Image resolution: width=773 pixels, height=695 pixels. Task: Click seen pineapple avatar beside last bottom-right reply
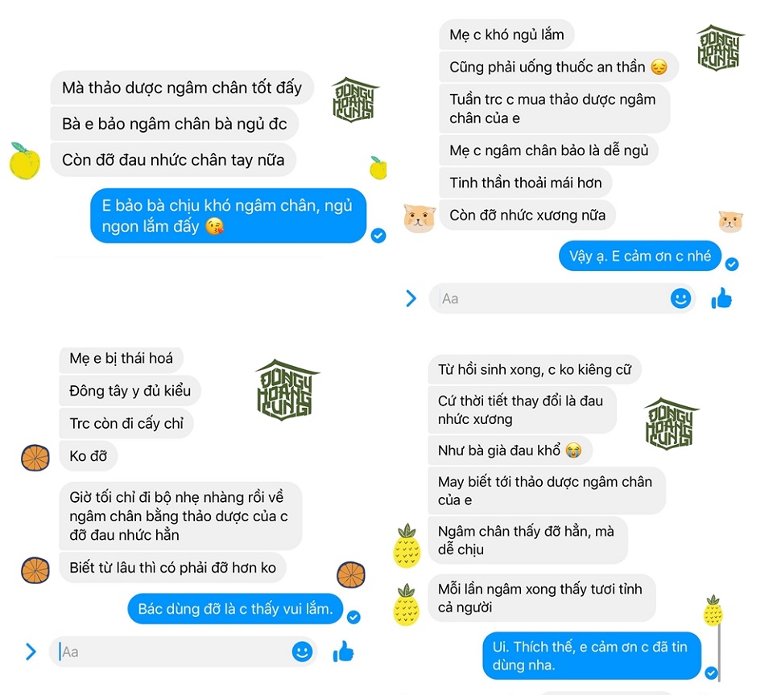(x=713, y=611)
